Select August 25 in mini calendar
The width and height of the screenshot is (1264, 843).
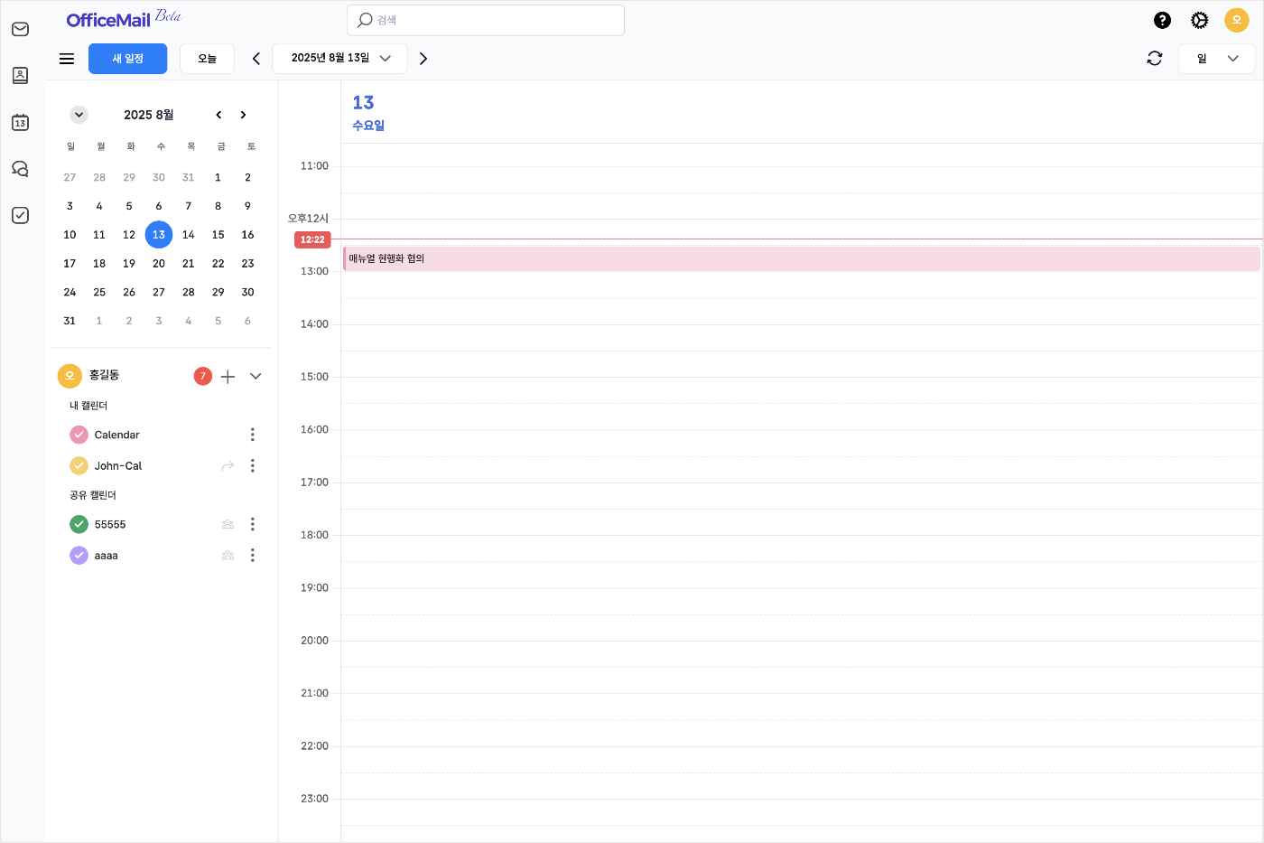coord(99,293)
